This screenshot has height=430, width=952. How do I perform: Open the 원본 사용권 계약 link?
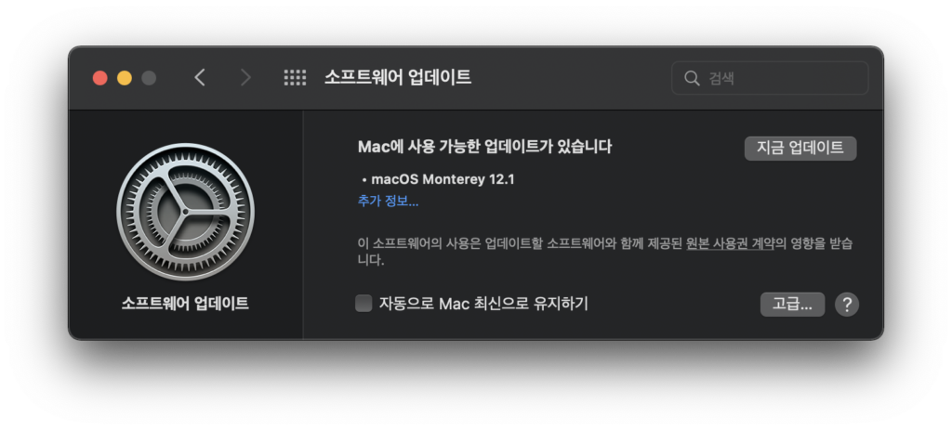(x=731, y=243)
